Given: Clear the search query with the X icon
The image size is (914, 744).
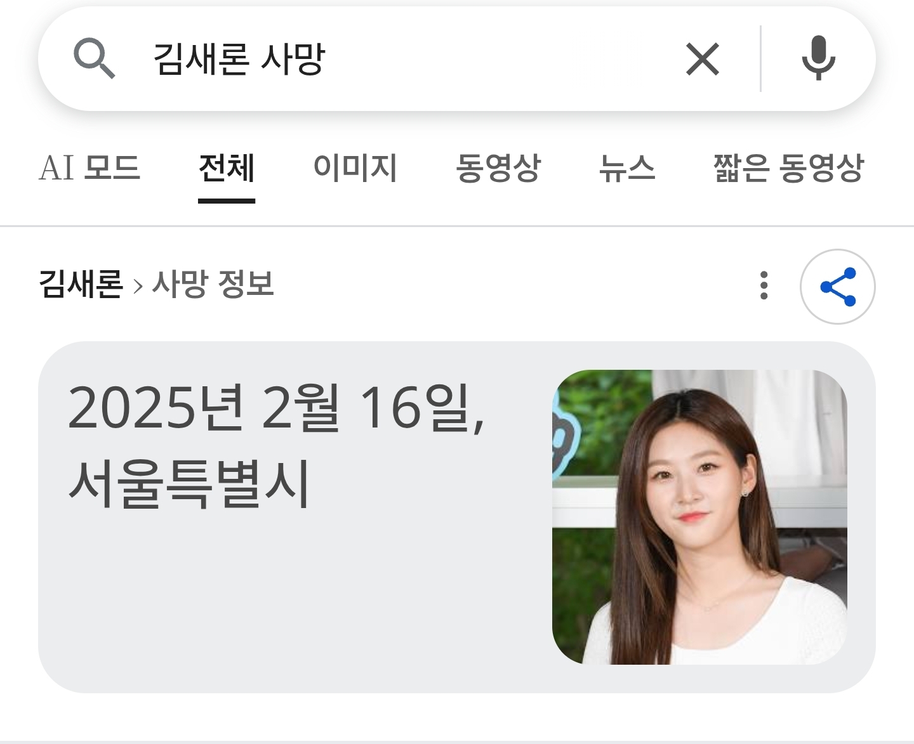Looking at the screenshot, I should [x=703, y=59].
